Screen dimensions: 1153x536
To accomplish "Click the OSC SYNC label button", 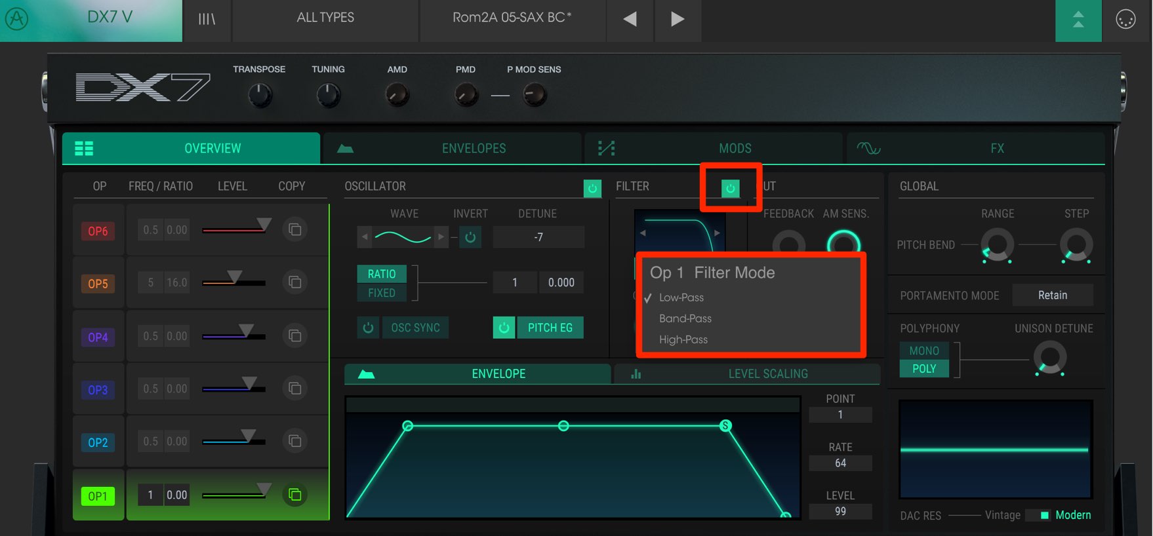I will (415, 328).
